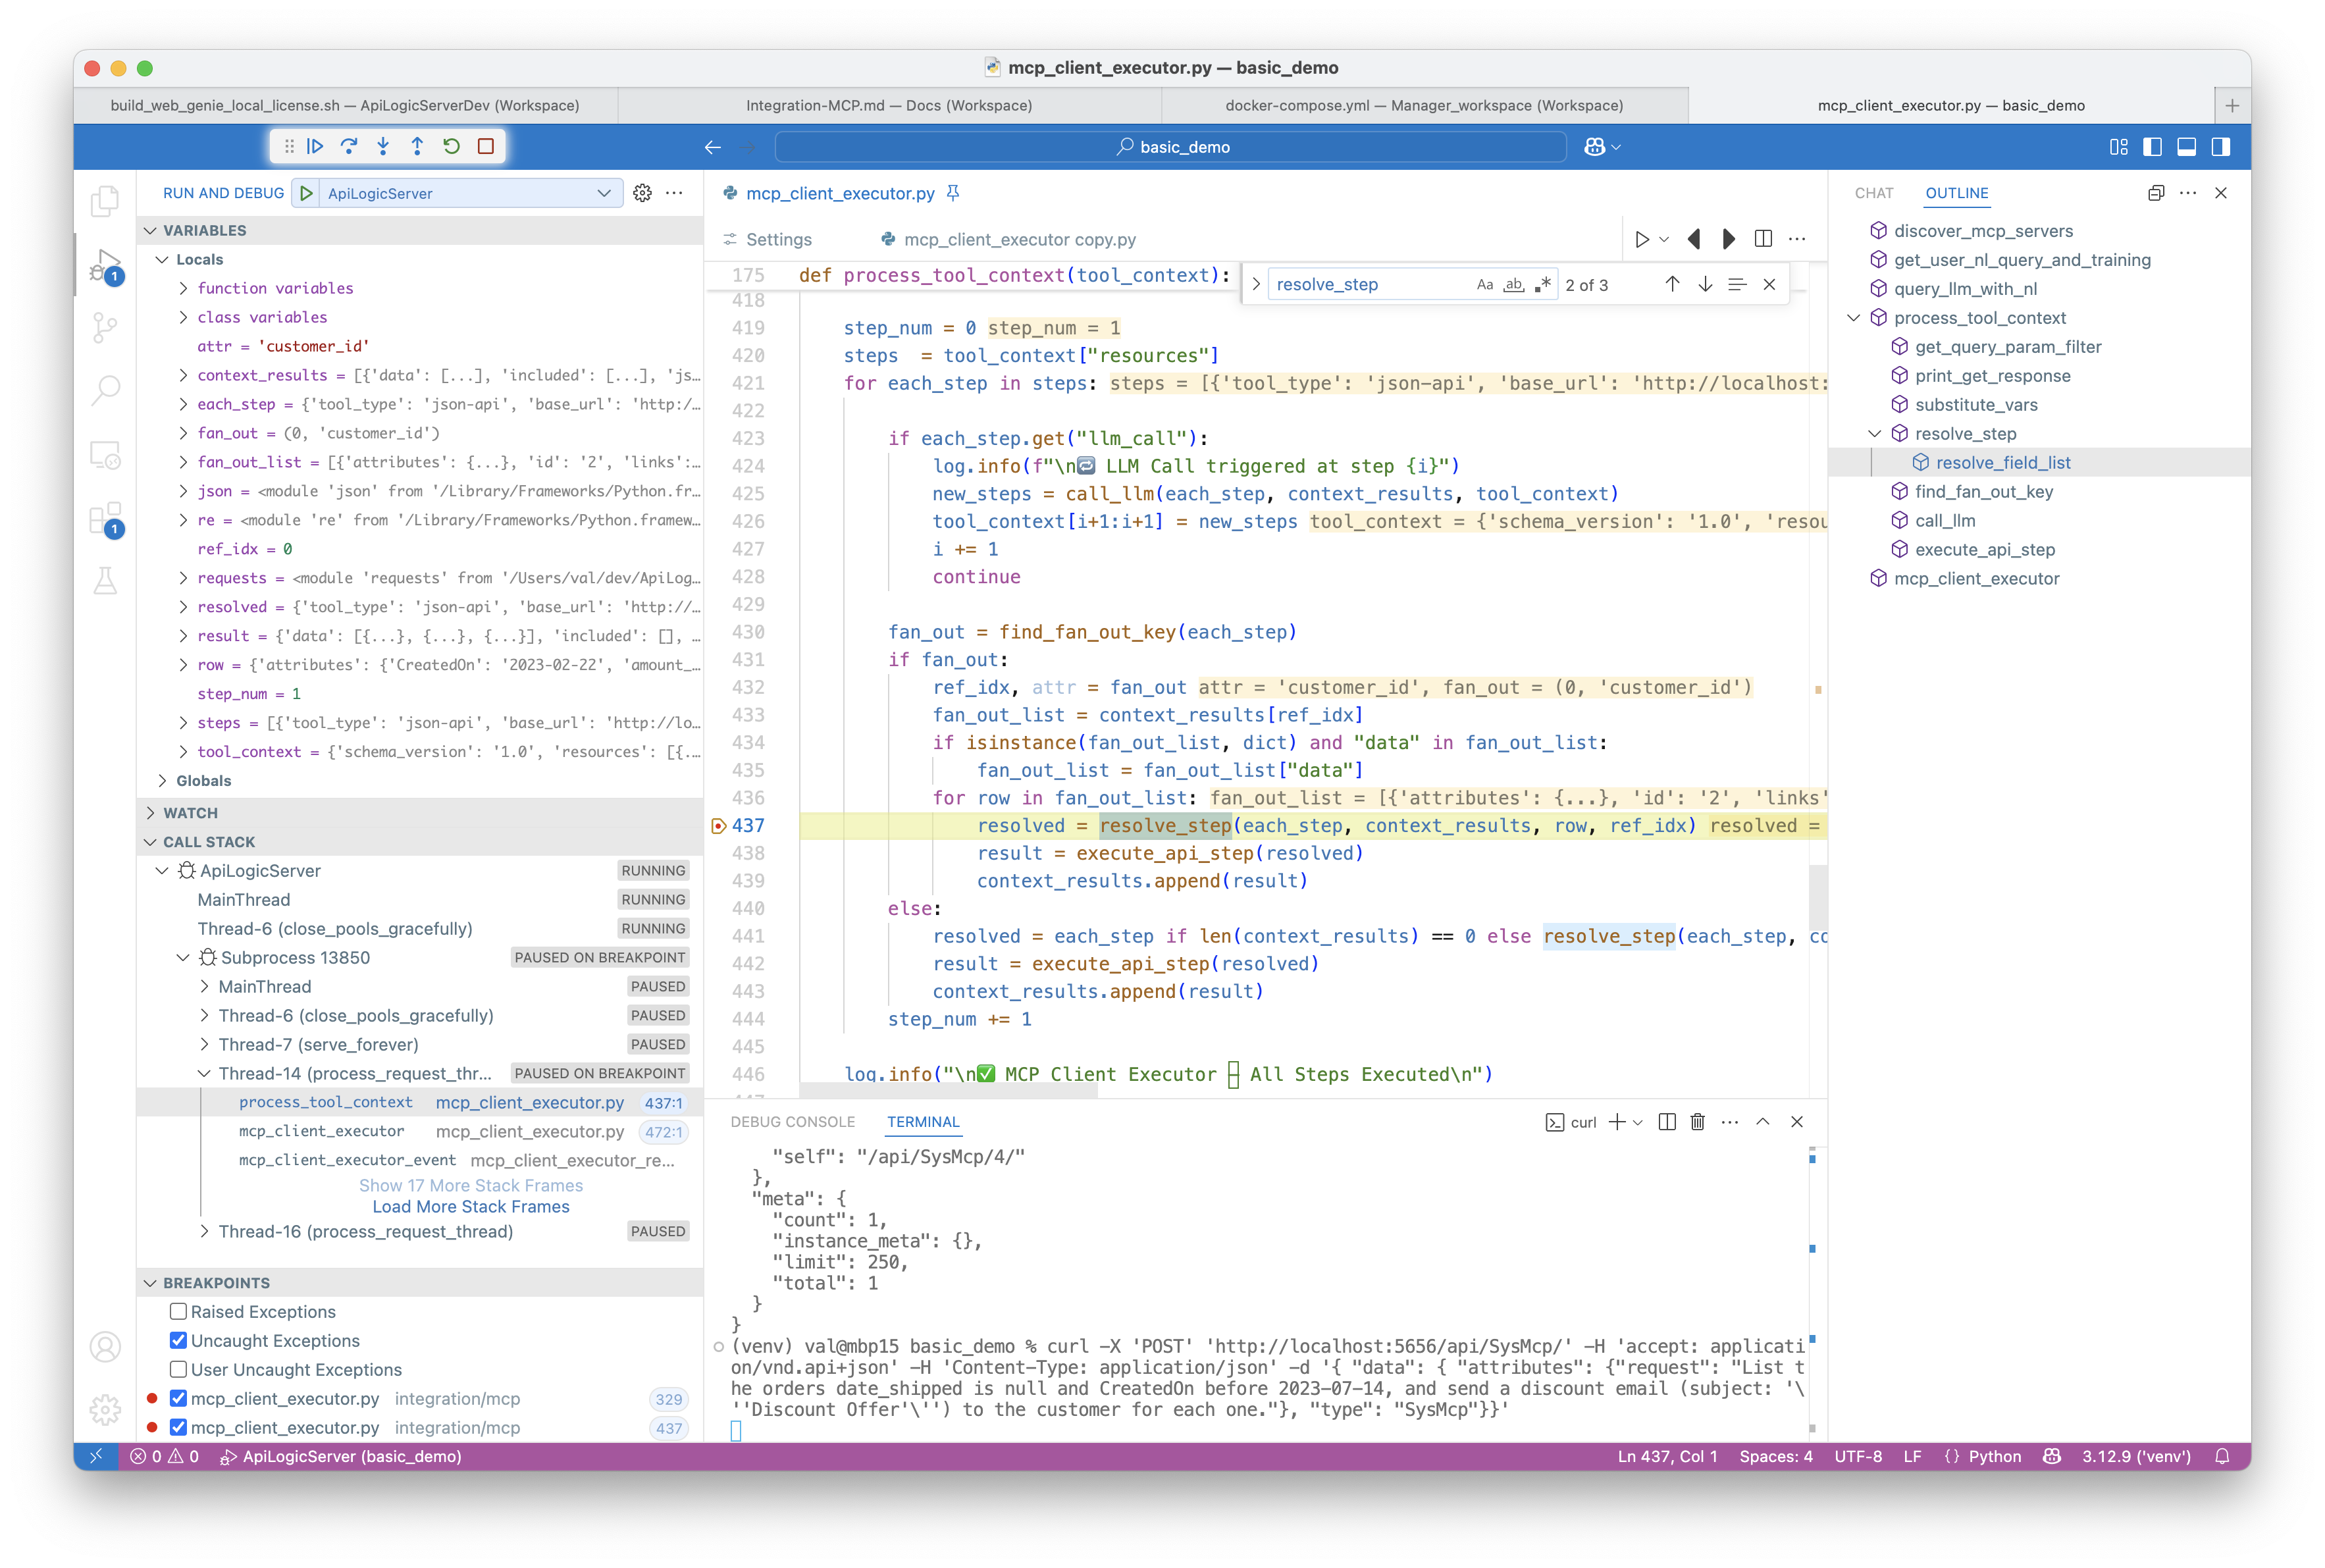
Task: Expand the context_results variable
Action: tap(183, 375)
